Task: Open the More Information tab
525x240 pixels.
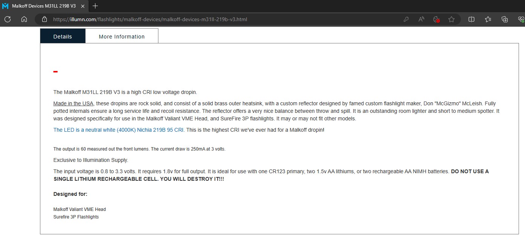Action: pyautogui.click(x=122, y=37)
